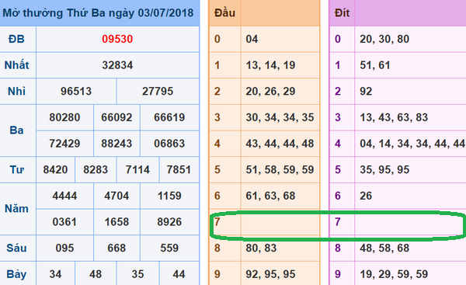Image resolution: width=466 pixels, height=285 pixels.
Task: Select Năm prize number 0361
Action: point(64,222)
